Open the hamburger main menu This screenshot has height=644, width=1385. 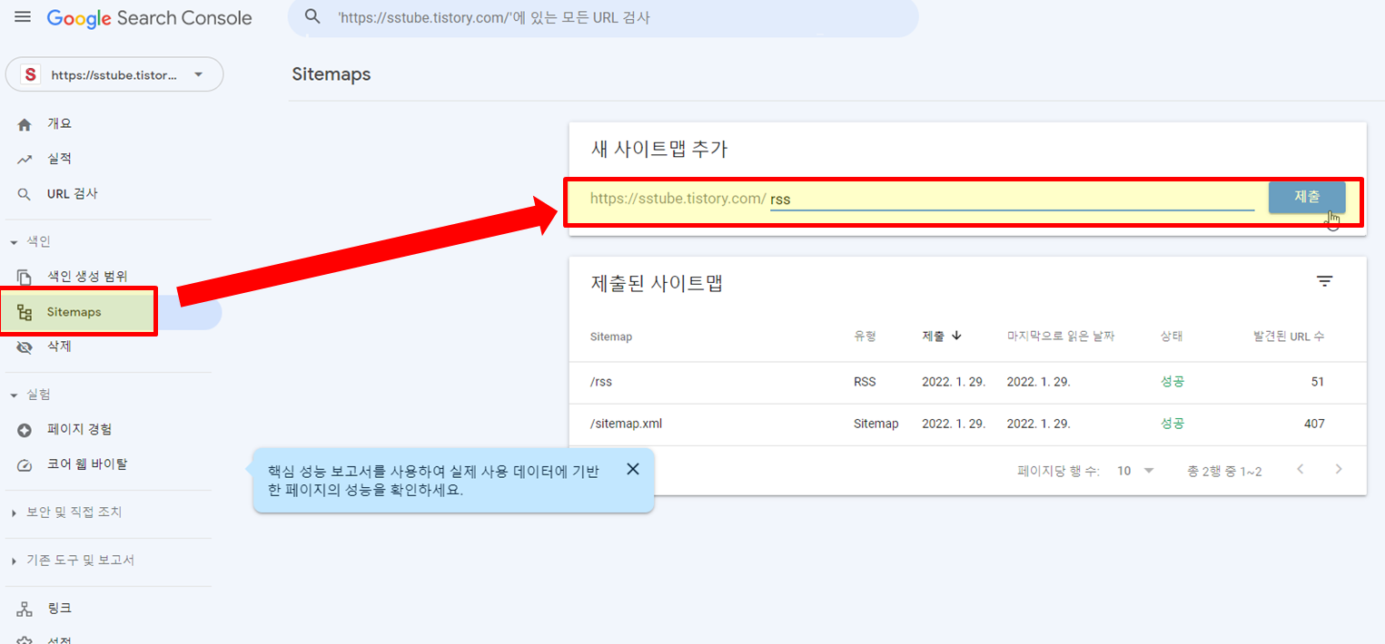(x=23, y=17)
